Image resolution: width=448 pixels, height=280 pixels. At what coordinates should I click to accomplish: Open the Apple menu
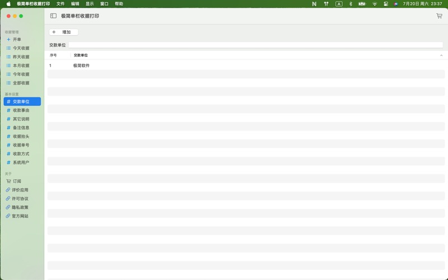(x=8, y=4)
